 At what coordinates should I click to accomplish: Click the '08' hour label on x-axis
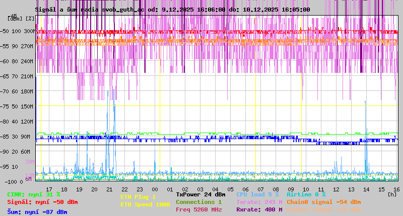click(276, 189)
